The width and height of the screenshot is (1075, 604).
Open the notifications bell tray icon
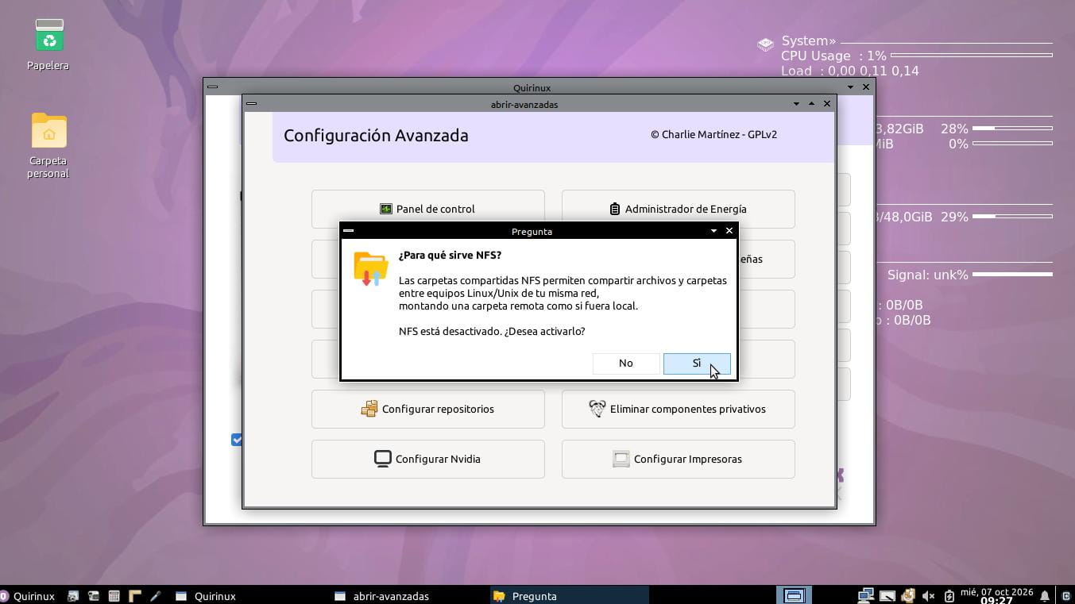[x=1045, y=596]
